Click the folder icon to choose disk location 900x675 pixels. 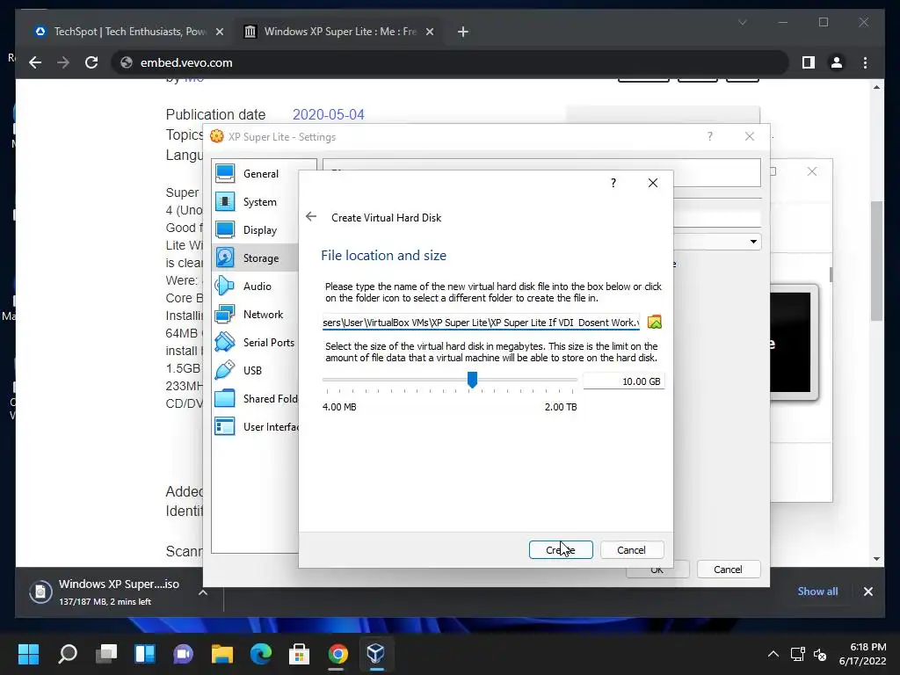pyautogui.click(x=654, y=322)
